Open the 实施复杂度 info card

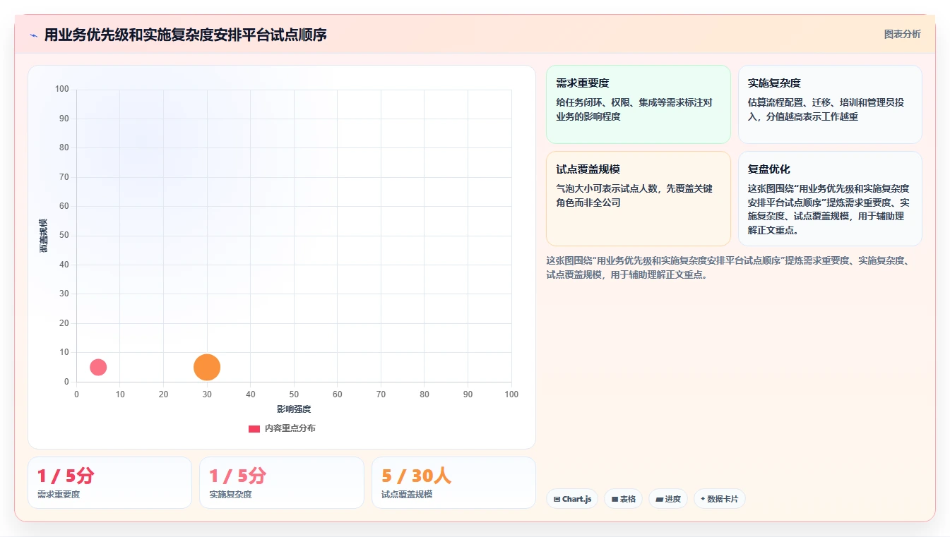tap(830, 104)
